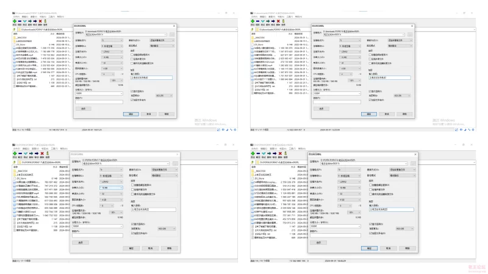Open update mode dropdown in top-left dialog
This screenshot has height=274, width=488.
tap(162, 40)
